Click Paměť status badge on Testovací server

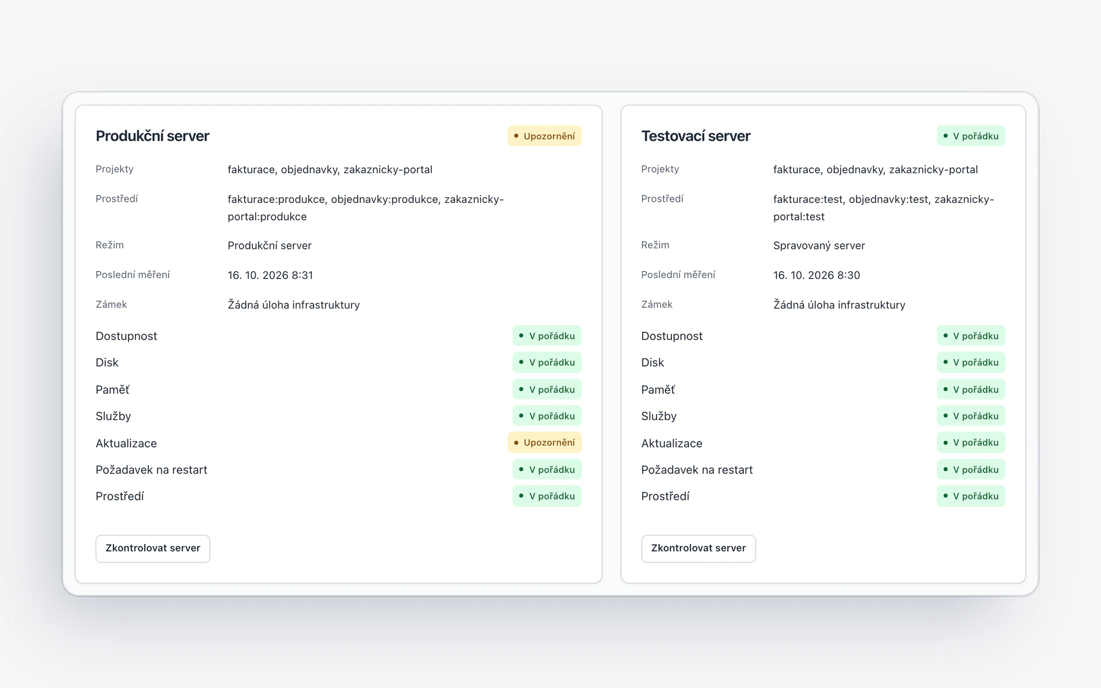(971, 389)
